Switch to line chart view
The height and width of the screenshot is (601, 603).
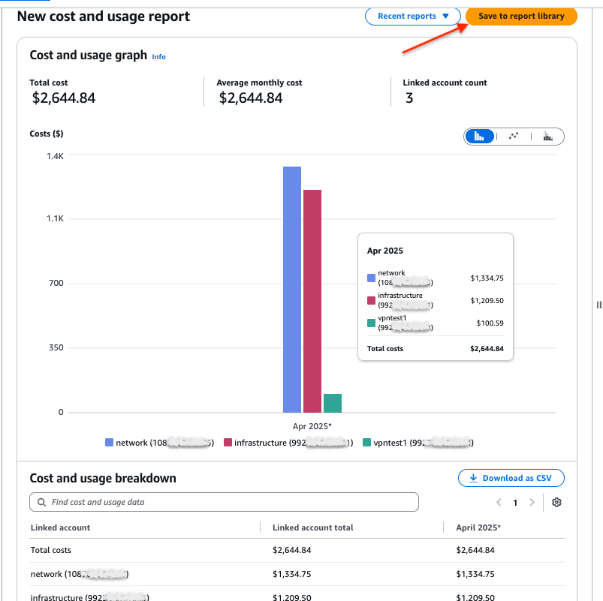coord(514,137)
